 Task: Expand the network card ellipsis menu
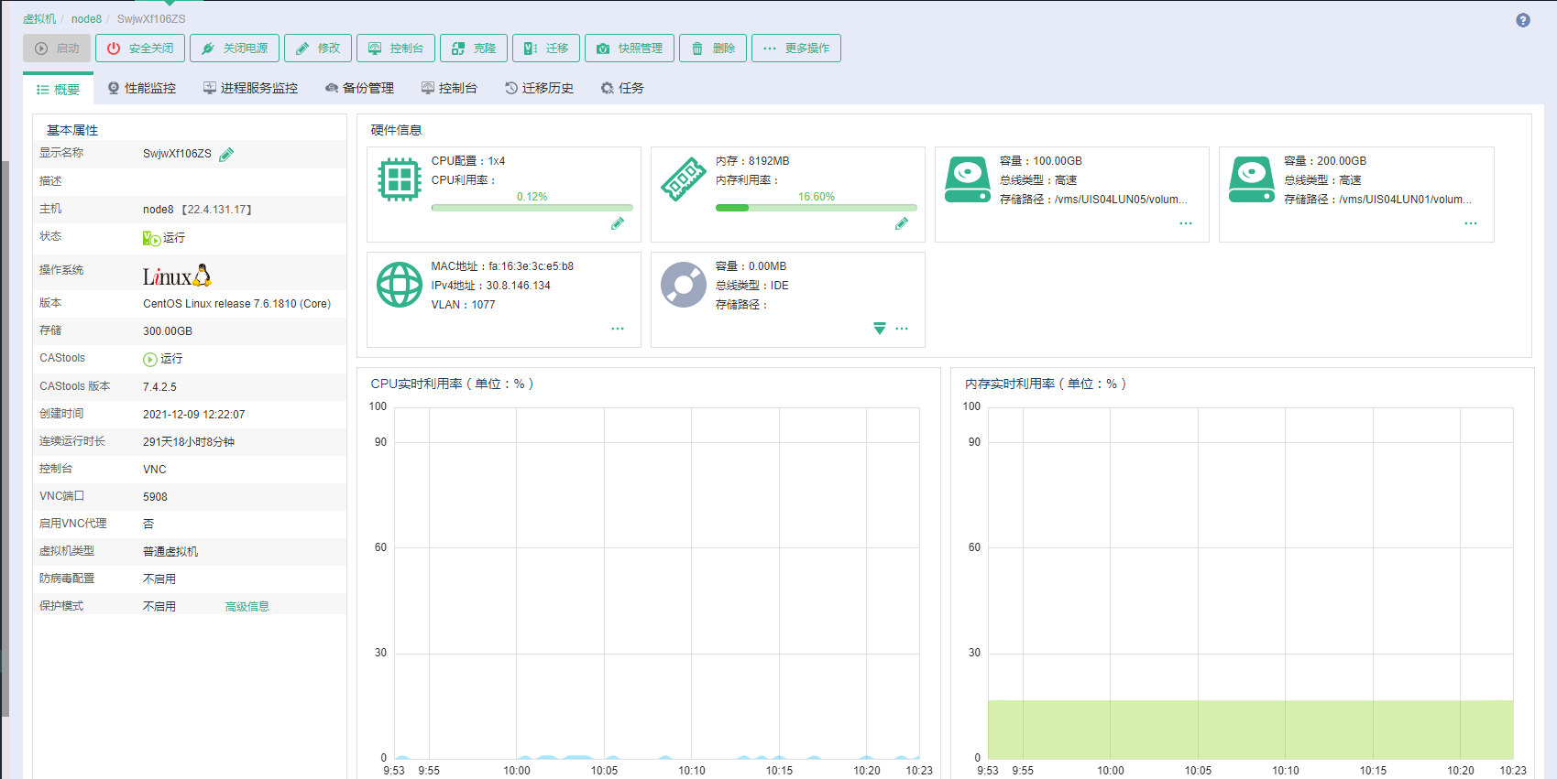(618, 329)
